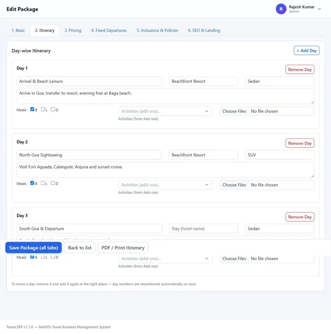
Task: Edit Day 1 Beachfront Resort stay field
Action: tap(204, 81)
